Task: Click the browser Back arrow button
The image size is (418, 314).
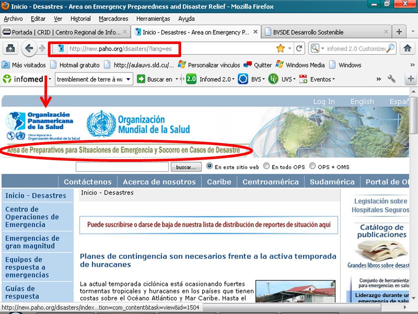Action: 29,48
